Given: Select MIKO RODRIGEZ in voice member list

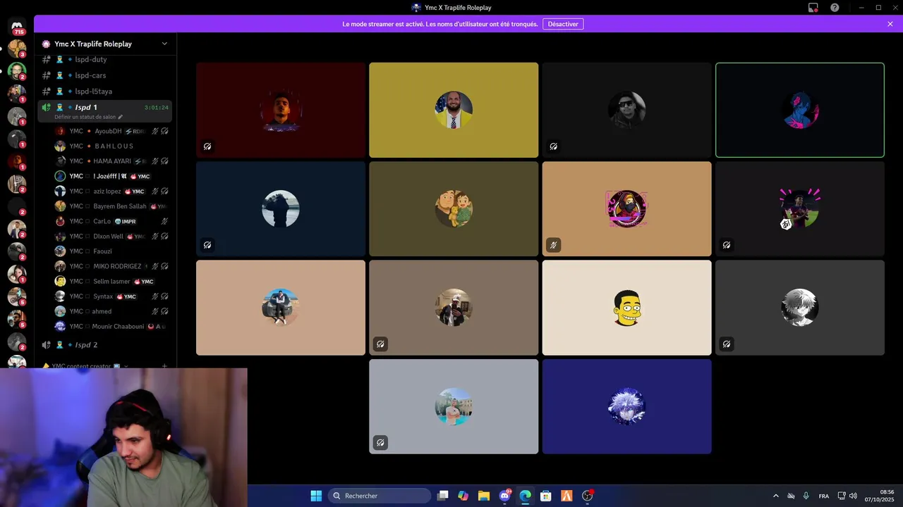Looking at the screenshot, I should pos(112,266).
